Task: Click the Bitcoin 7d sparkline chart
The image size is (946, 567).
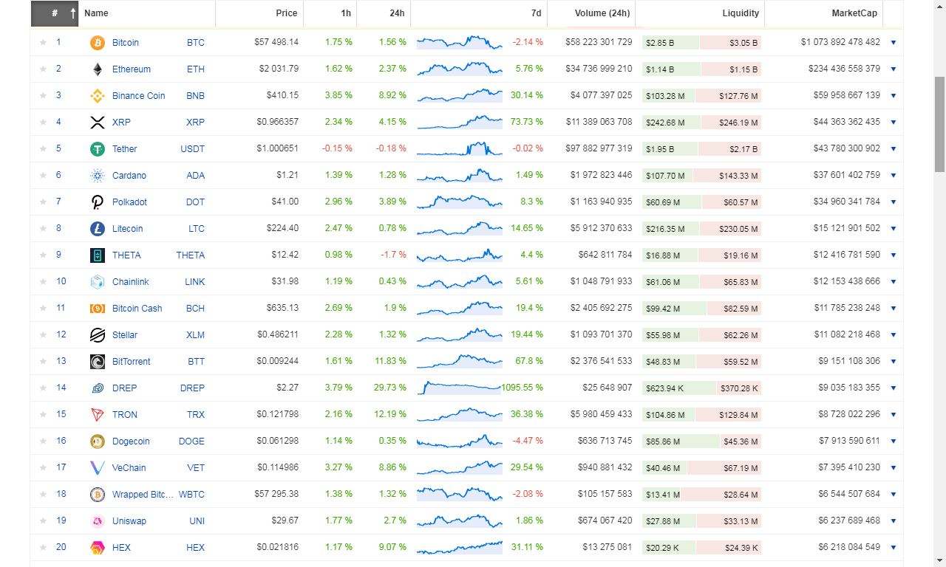Action: coord(459,42)
